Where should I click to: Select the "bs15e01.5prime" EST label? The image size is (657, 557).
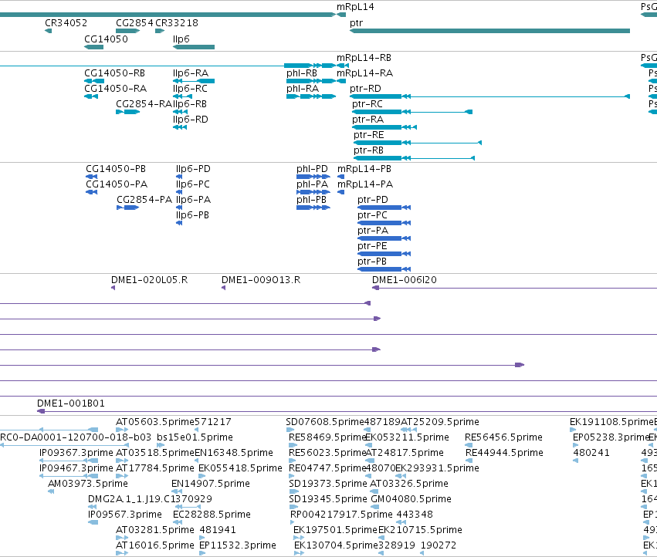tap(195, 437)
